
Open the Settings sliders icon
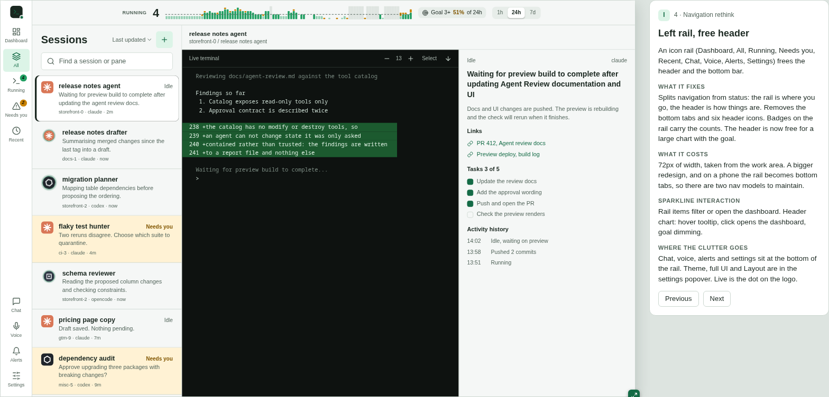[16, 380]
